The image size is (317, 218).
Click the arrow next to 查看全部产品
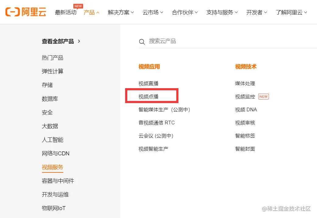pyautogui.click(x=79, y=41)
